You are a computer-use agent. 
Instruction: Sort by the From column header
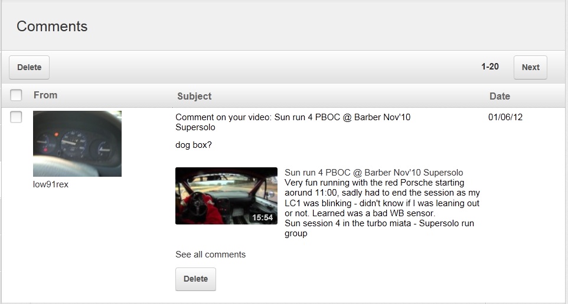(45, 95)
